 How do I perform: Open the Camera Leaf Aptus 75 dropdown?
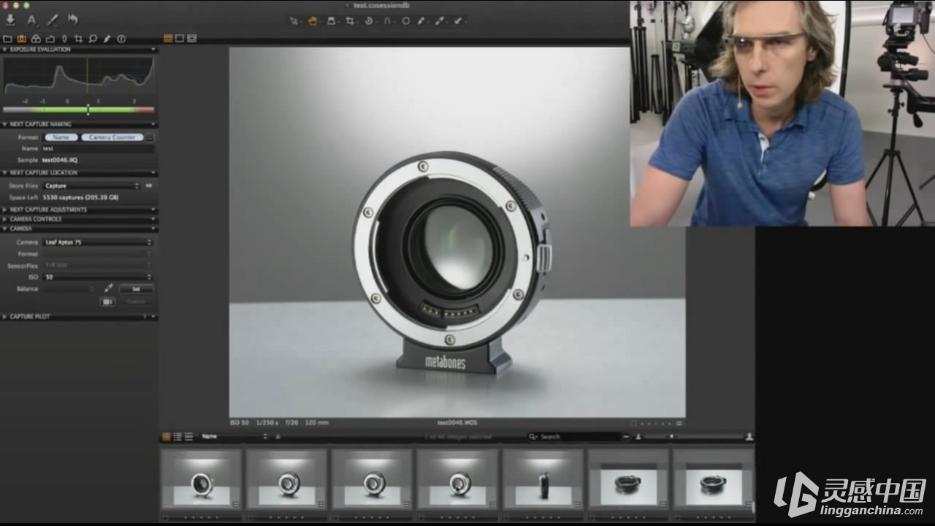coord(98,242)
